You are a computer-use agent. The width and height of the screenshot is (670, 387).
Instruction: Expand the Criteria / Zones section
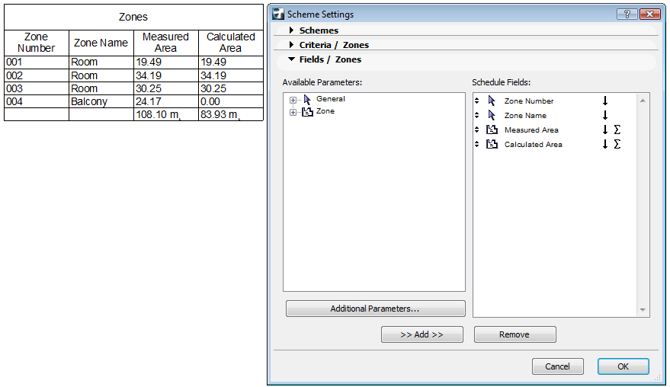(291, 45)
